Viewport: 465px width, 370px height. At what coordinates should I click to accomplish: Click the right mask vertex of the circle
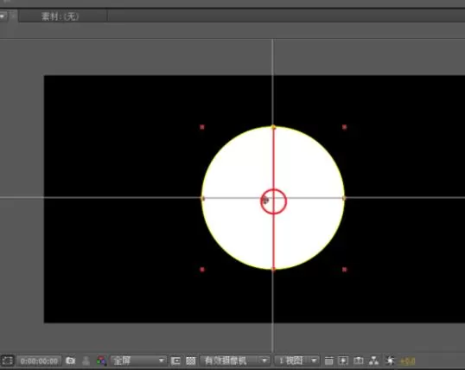pos(344,198)
